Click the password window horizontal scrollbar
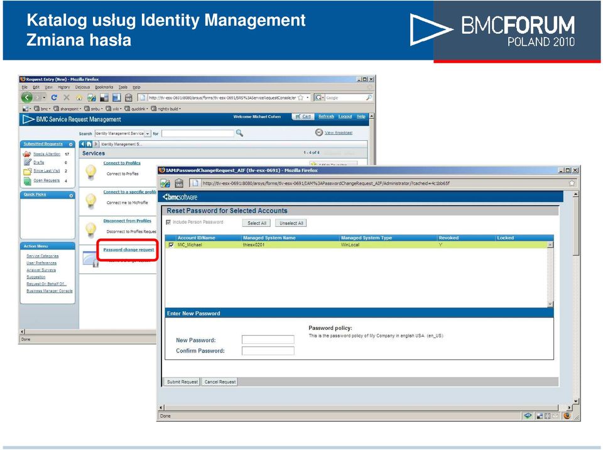 (x=362, y=407)
